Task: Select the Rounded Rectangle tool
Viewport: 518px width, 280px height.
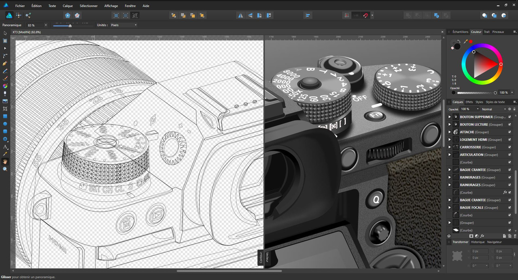Action: (5, 132)
